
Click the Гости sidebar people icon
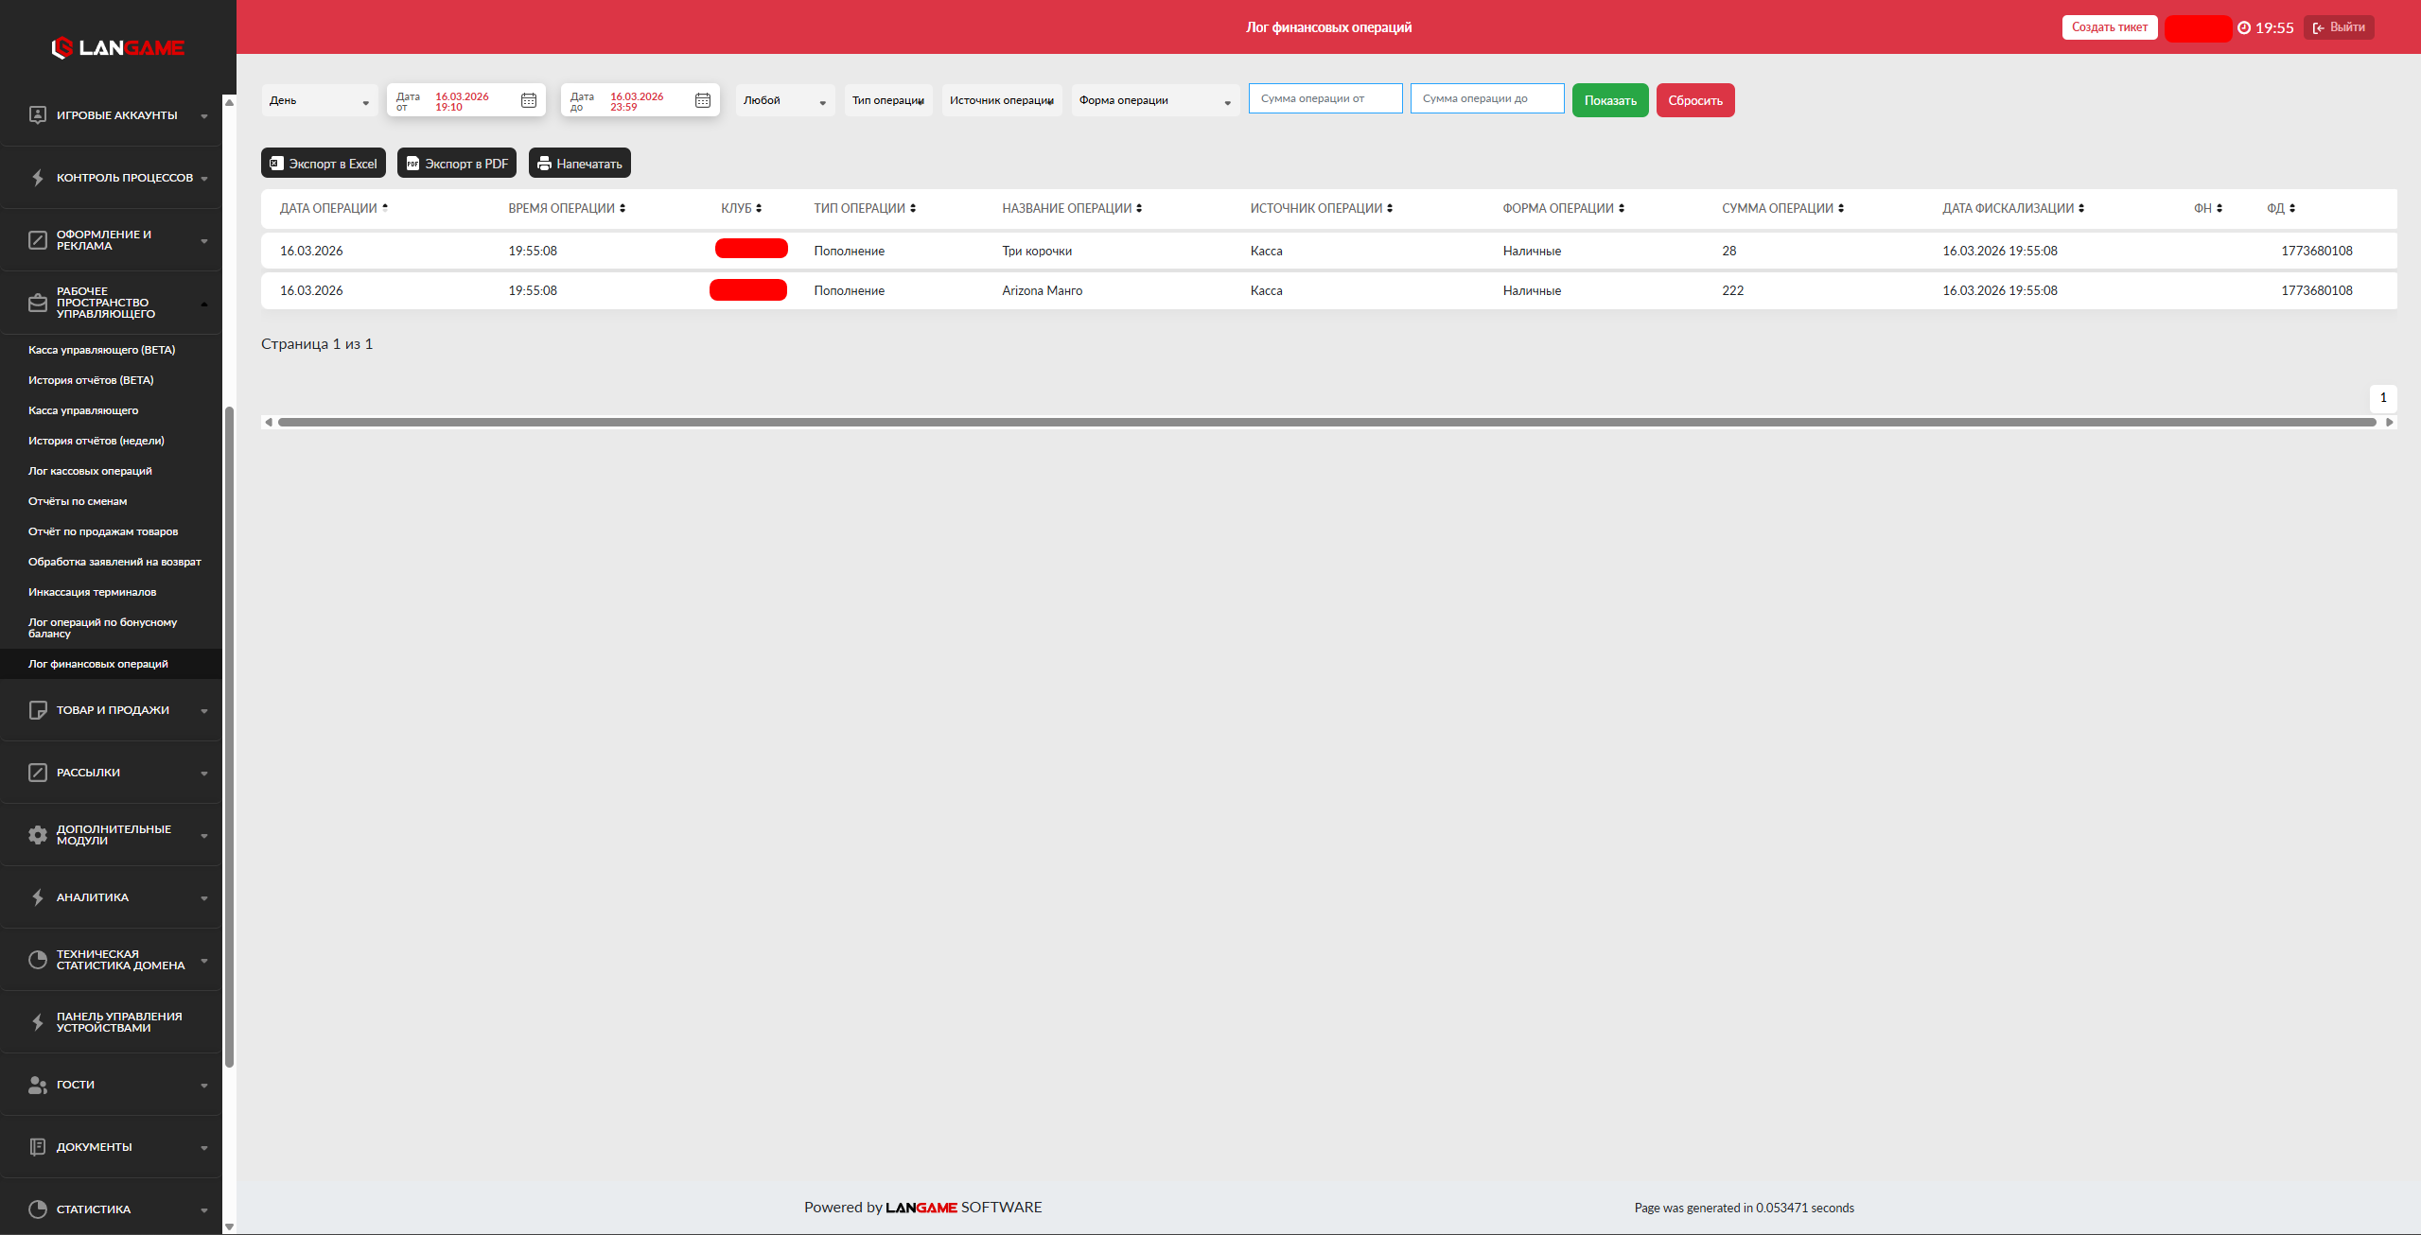pos(38,1085)
